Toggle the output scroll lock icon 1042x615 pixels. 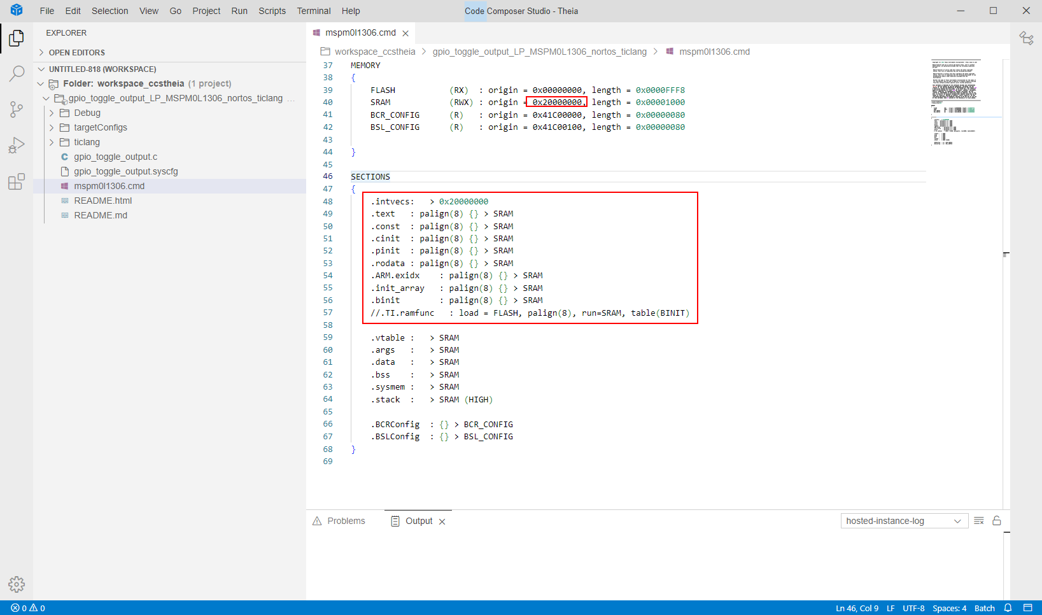(997, 521)
